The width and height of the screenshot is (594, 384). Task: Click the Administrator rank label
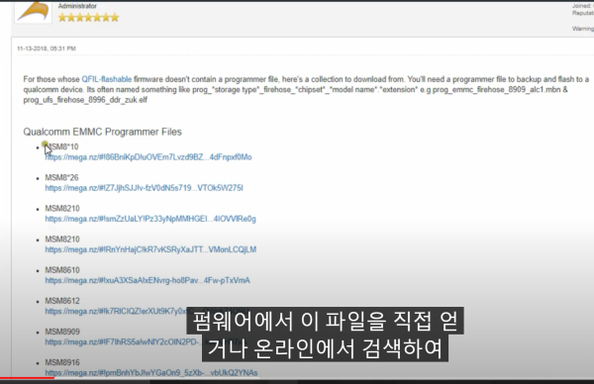77,6
